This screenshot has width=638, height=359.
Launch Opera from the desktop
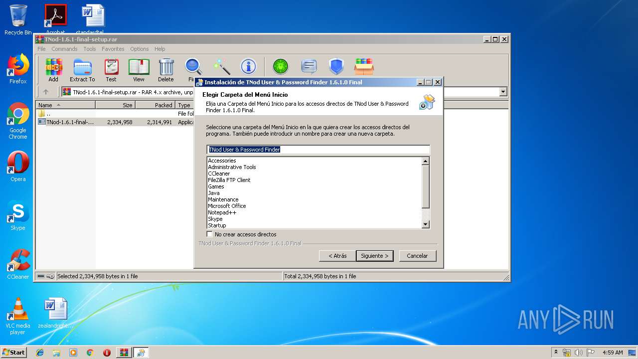(18, 167)
